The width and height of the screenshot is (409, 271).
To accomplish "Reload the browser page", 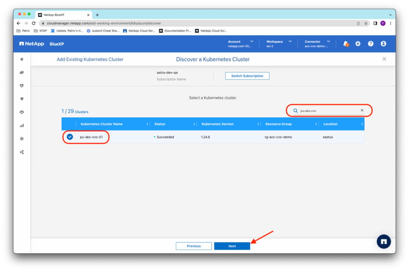I will click(34, 23).
